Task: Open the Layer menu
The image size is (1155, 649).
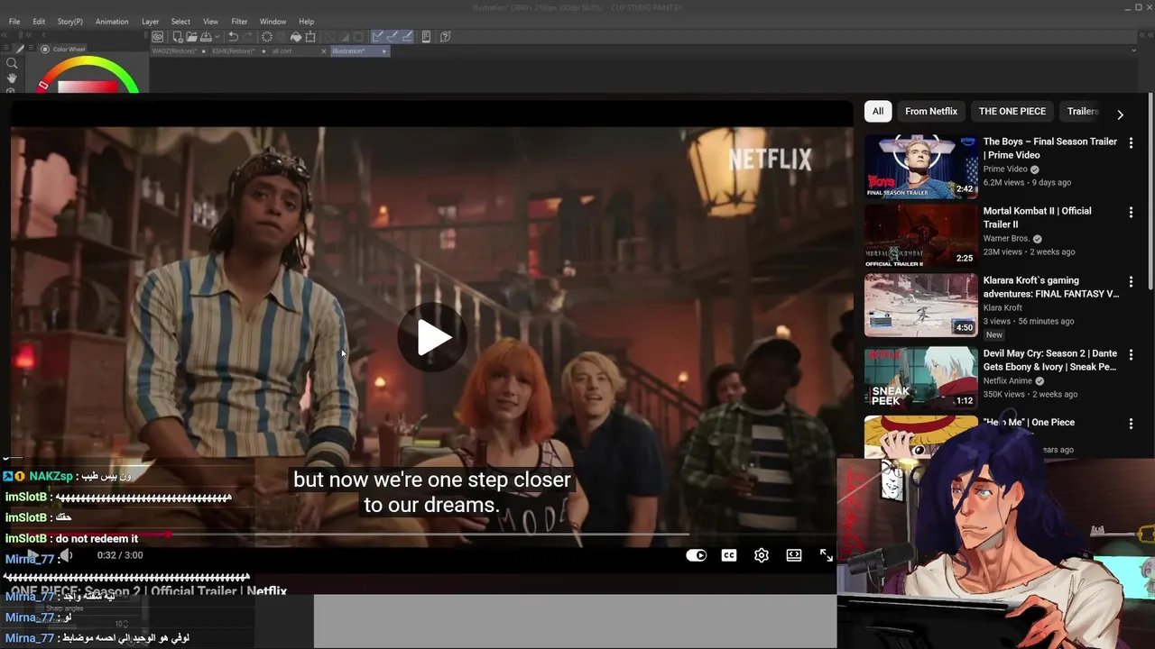Action: click(150, 22)
